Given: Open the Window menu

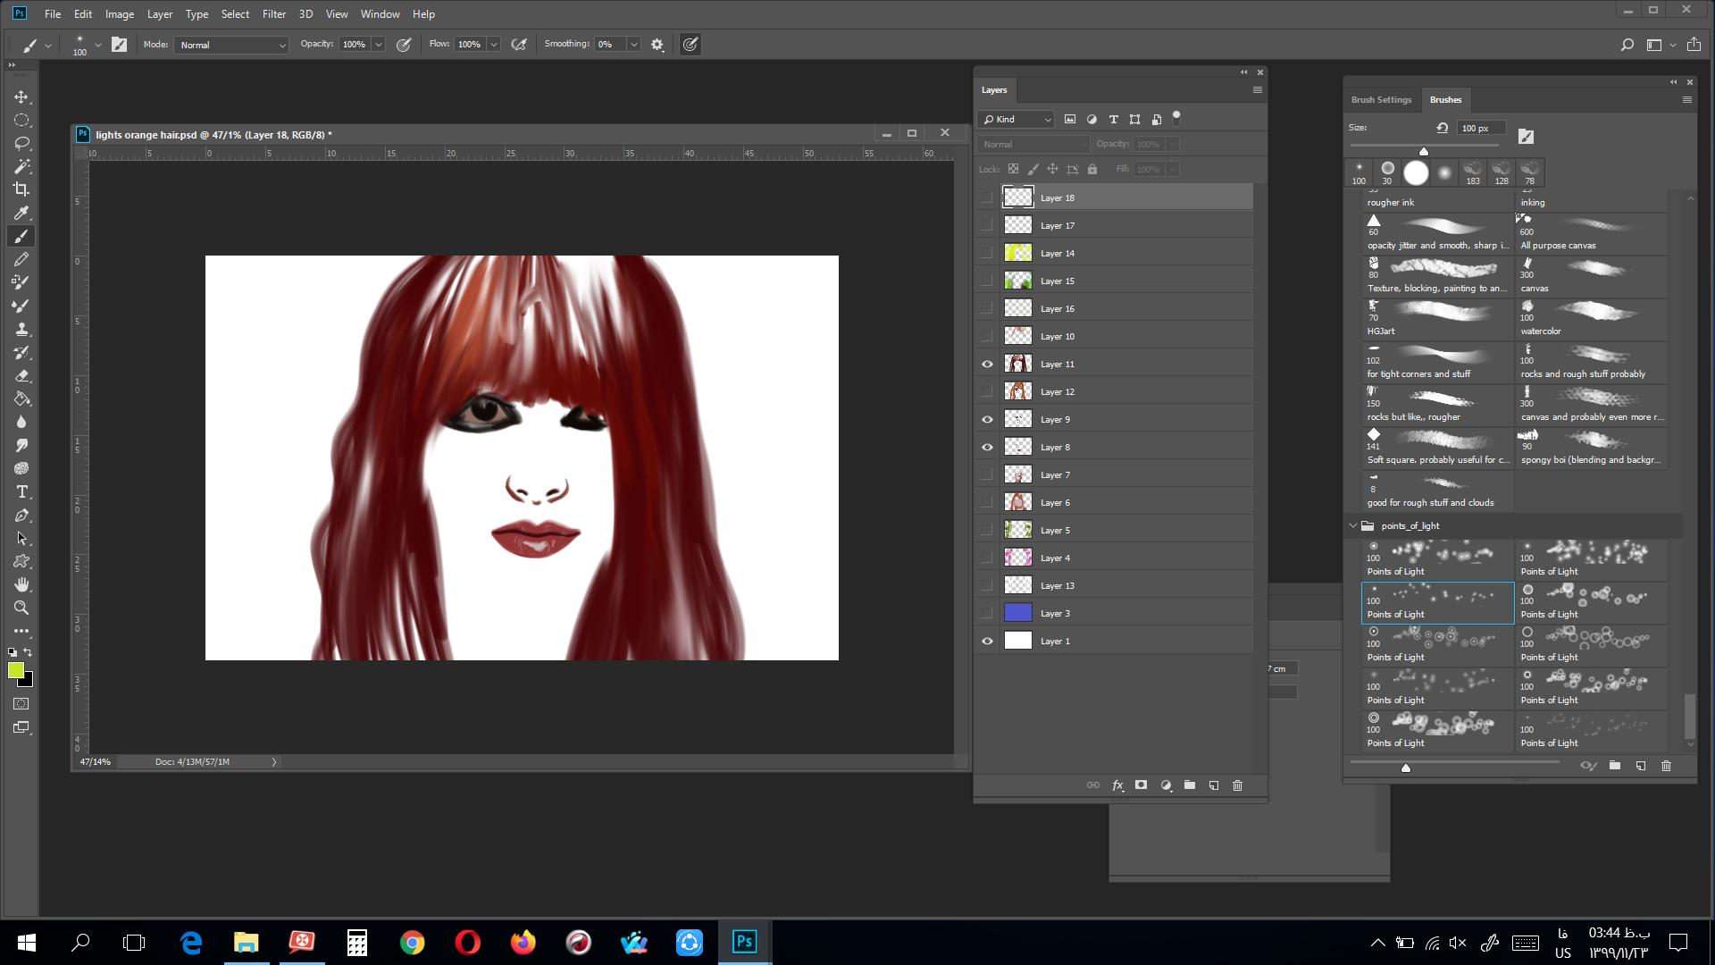Looking at the screenshot, I should (380, 13).
